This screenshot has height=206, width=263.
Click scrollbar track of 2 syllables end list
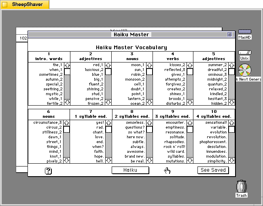[149, 145]
